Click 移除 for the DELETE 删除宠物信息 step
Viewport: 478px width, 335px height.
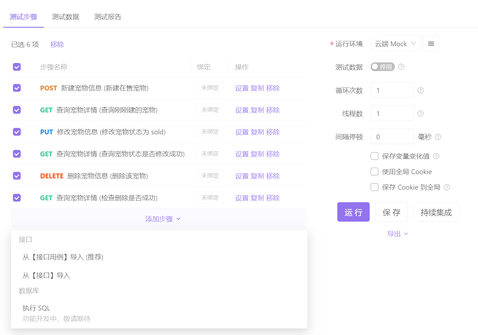[273, 176]
